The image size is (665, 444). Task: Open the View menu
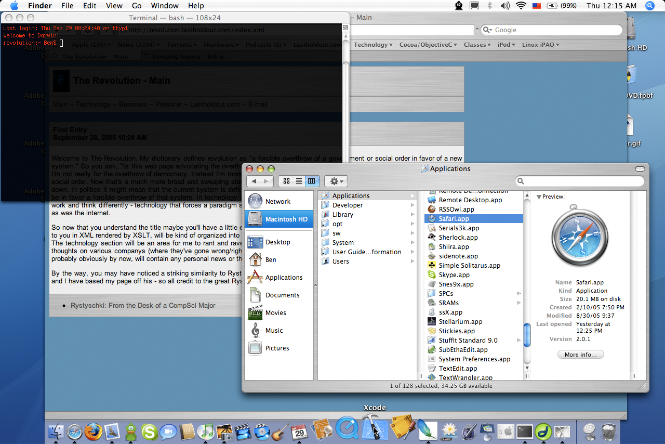click(114, 6)
